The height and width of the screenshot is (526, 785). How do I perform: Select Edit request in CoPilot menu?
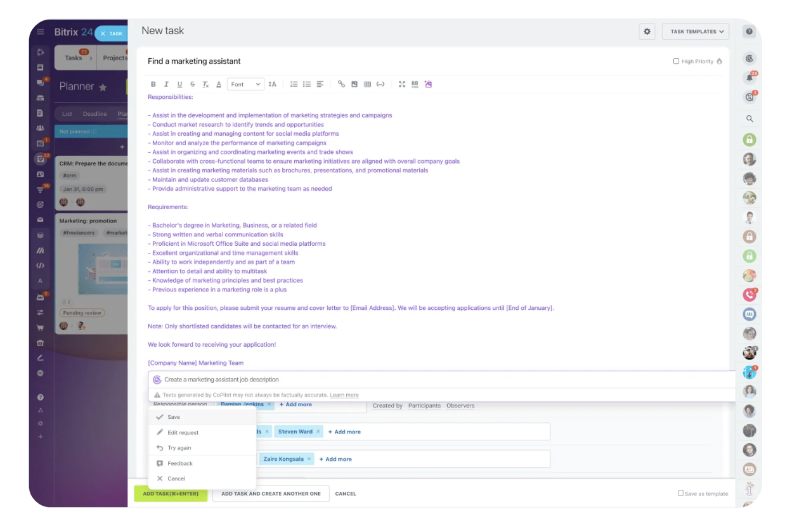(x=183, y=433)
